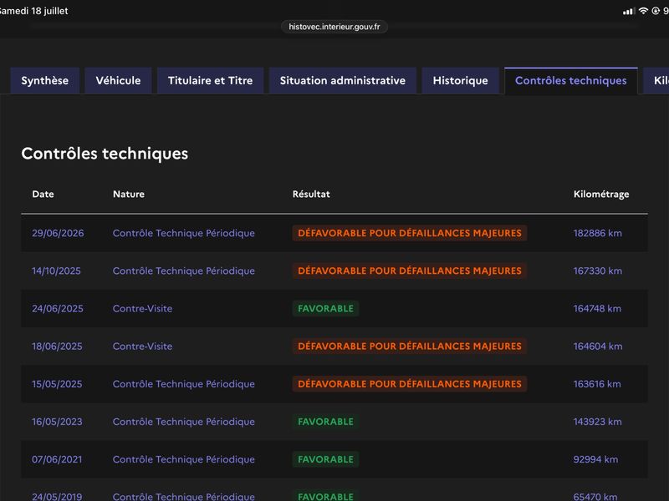Viewport: 669px width, 501px height.
Task: Click the Favorable badge for 24/06/2025
Action: point(325,308)
